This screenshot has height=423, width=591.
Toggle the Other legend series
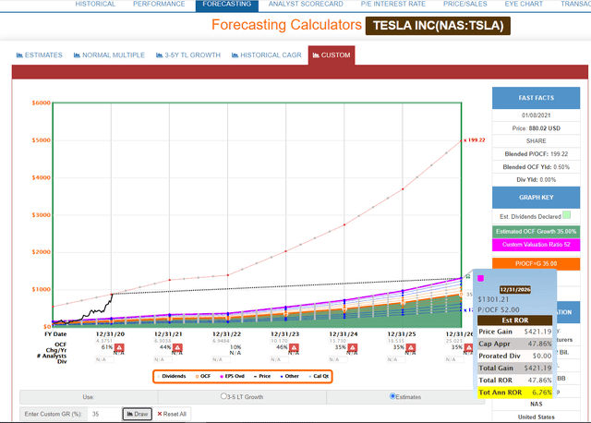pyautogui.click(x=290, y=376)
